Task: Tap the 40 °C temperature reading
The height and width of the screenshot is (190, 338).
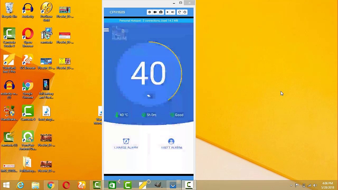Action: (x=122, y=115)
